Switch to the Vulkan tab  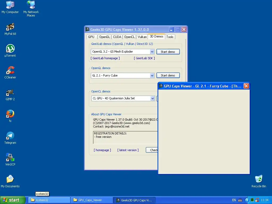pyautogui.click(x=142, y=37)
